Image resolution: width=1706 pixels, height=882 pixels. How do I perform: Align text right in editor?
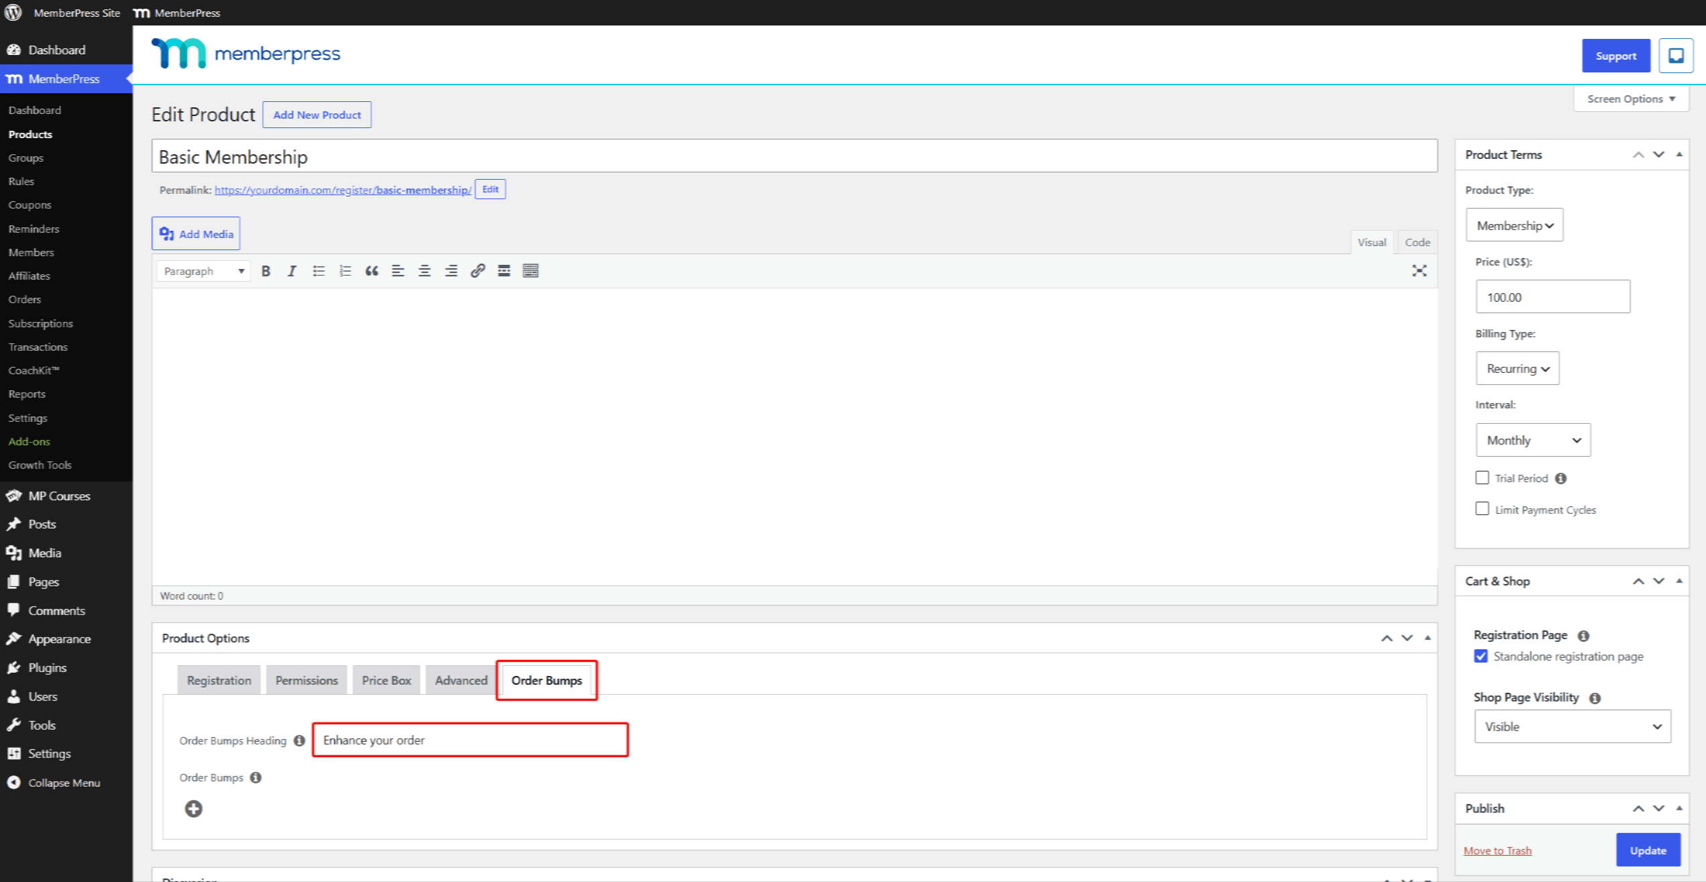click(x=451, y=271)
